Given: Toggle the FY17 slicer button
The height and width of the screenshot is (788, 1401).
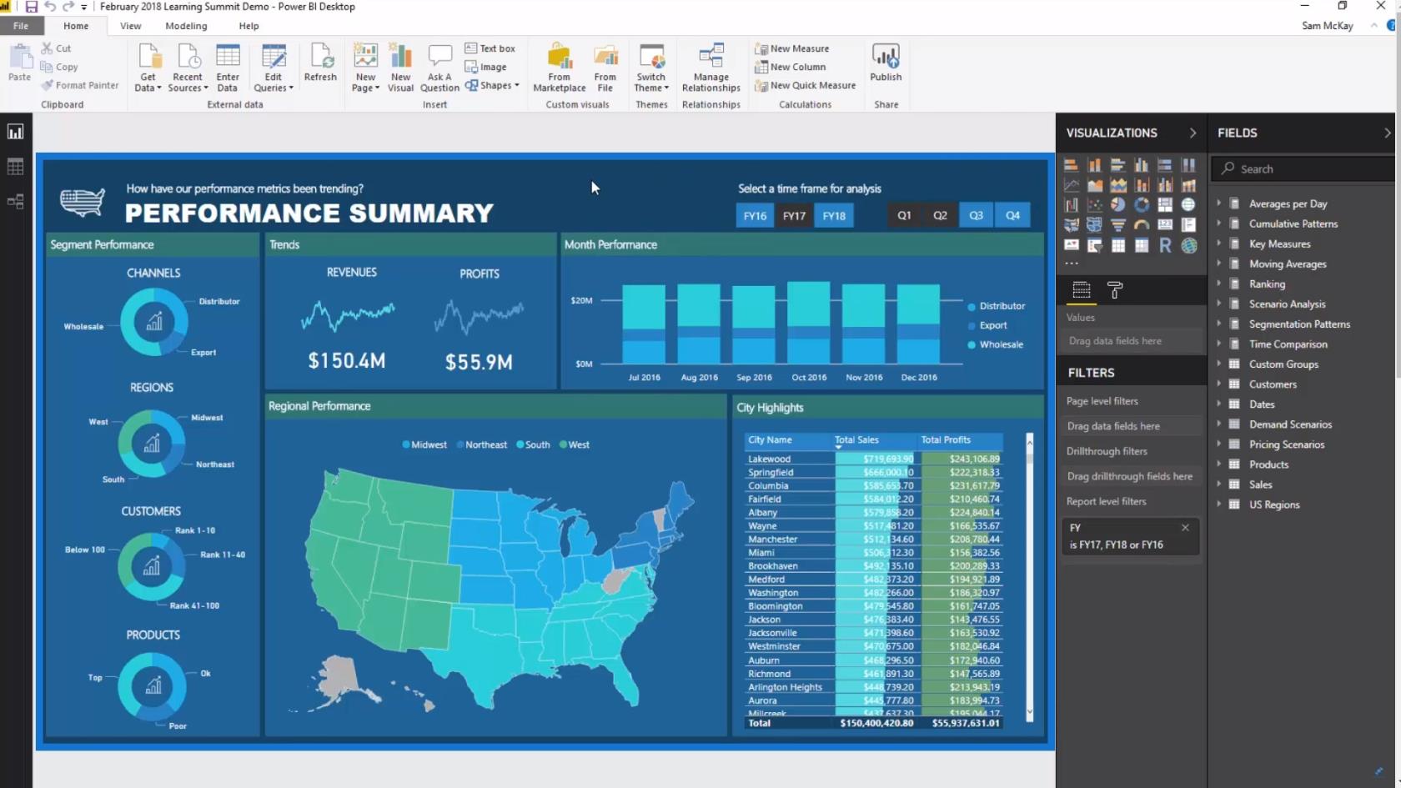Looking at the screenshot, I should [794, 215].
